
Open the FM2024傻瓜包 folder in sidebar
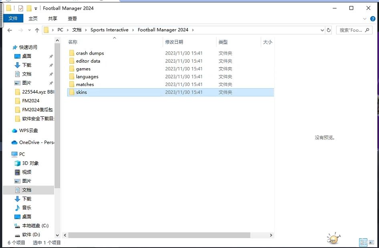pyautogui.click(x=37, y=110)
